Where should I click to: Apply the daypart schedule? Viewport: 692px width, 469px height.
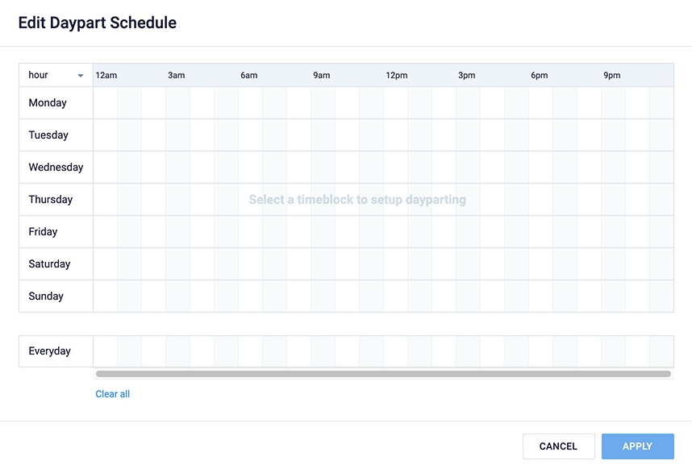(x=637, y=446)
